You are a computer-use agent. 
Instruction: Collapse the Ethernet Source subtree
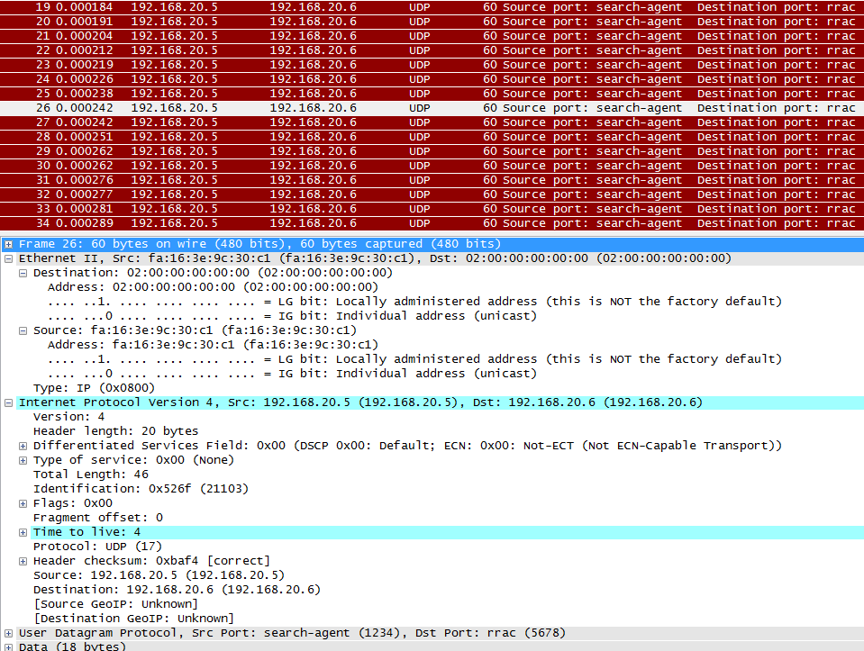pos(23,331)
